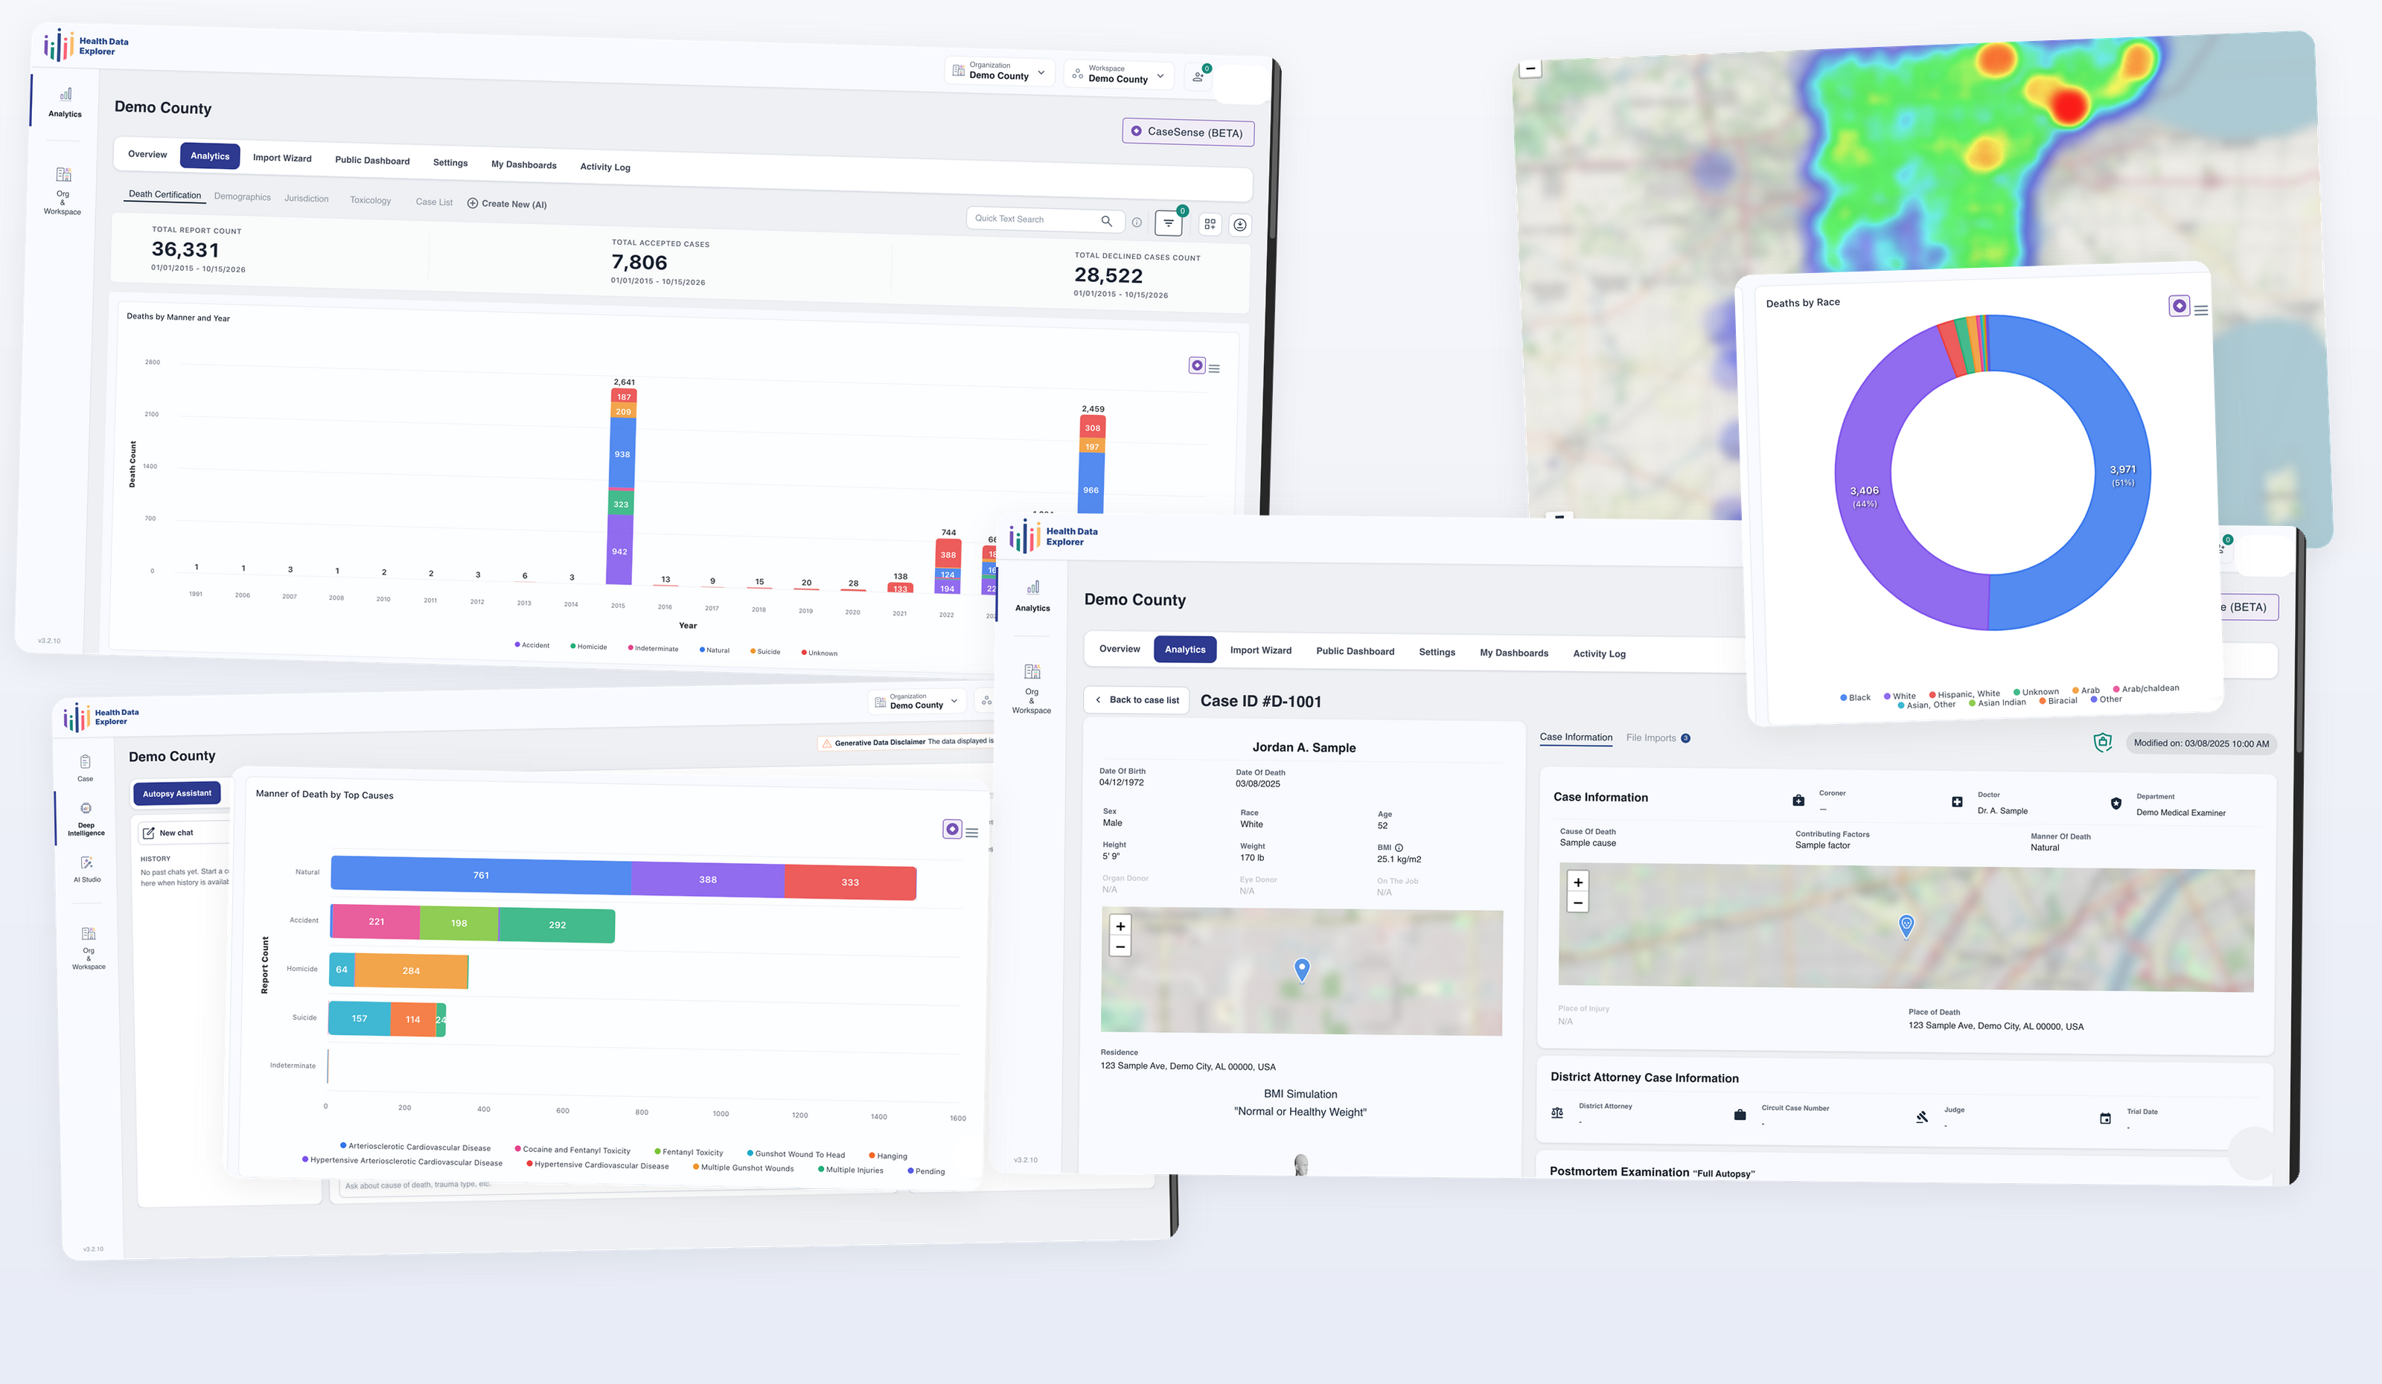This screenshot has width=2382, height=1384.
Task: Toggle Fentanyl Toxicity in the top causes legend
Action: pyautogui.click(x=689, y=1152)
